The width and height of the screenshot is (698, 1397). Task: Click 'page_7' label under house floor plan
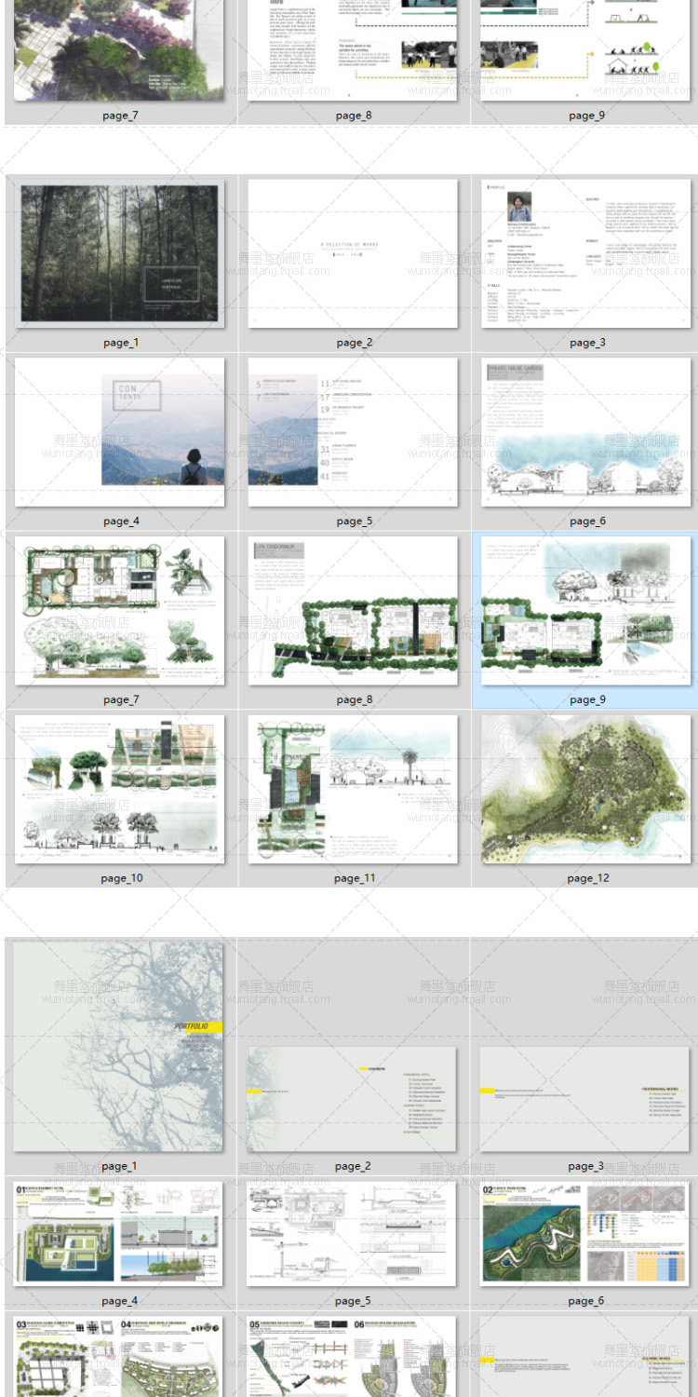pos(121,700)
